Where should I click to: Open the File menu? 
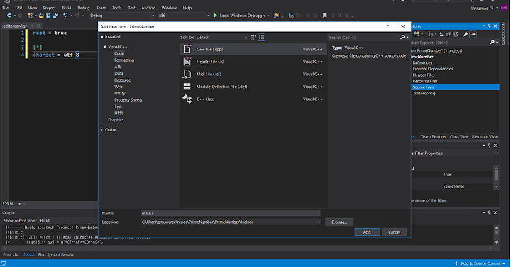6,8
